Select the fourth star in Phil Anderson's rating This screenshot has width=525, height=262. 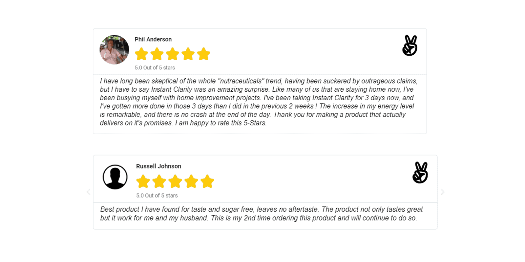tap(188, 54)
